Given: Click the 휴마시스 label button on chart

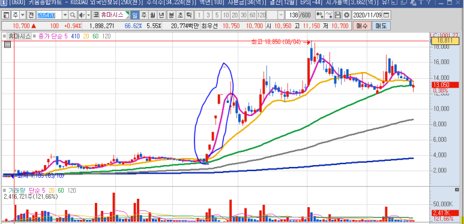Looking at the screenshot, I should click(x=19, y=37).
